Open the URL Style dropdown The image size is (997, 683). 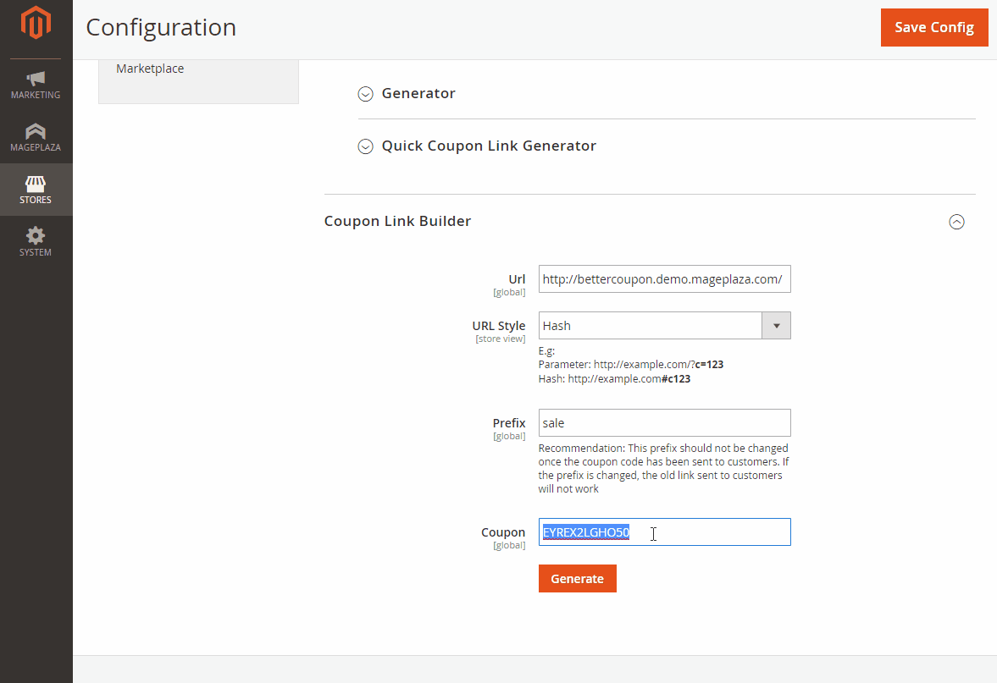point(664,325)
